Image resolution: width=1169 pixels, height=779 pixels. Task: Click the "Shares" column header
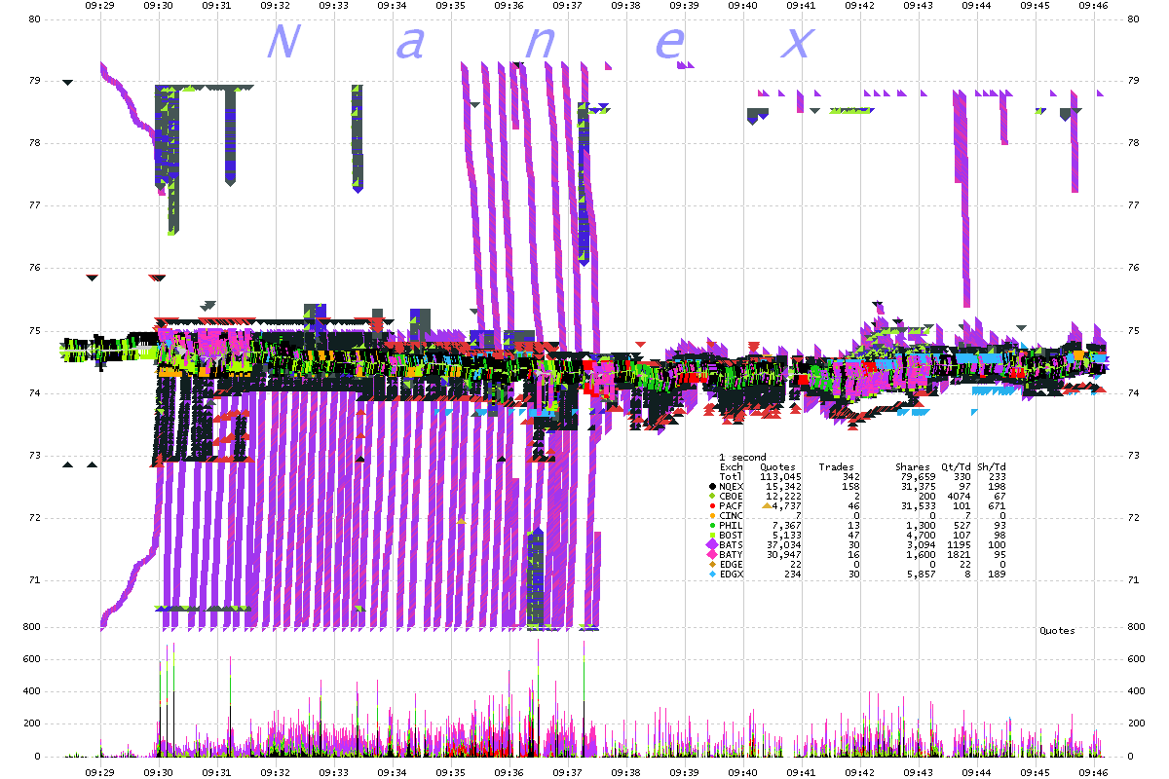pos(914,466)
